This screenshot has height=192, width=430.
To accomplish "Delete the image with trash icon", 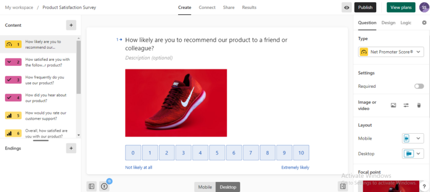I will (419, 105).
